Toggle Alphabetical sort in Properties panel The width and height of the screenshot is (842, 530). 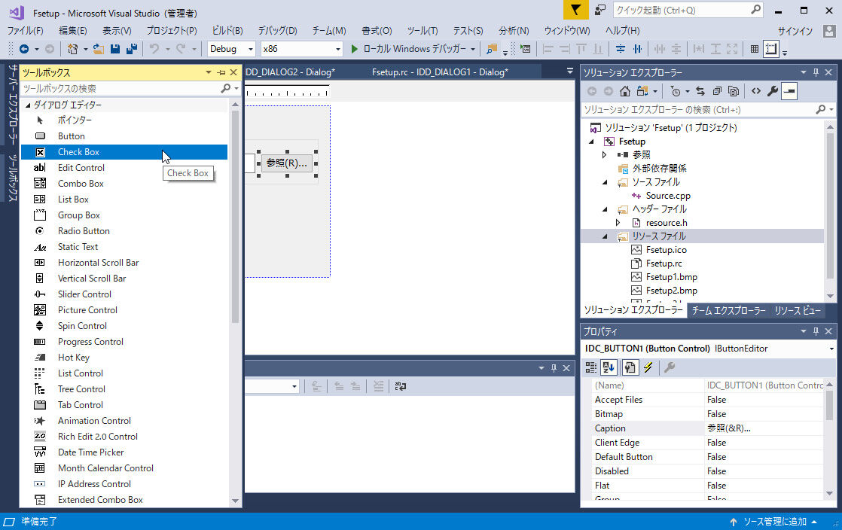pos(609,367)
